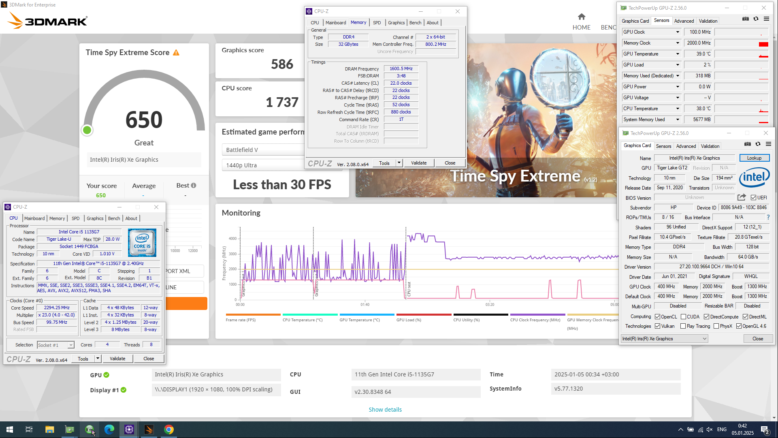Open Validation tab in GPU-Z Graphics Card window
778x438 pixels.
[710, 146]
